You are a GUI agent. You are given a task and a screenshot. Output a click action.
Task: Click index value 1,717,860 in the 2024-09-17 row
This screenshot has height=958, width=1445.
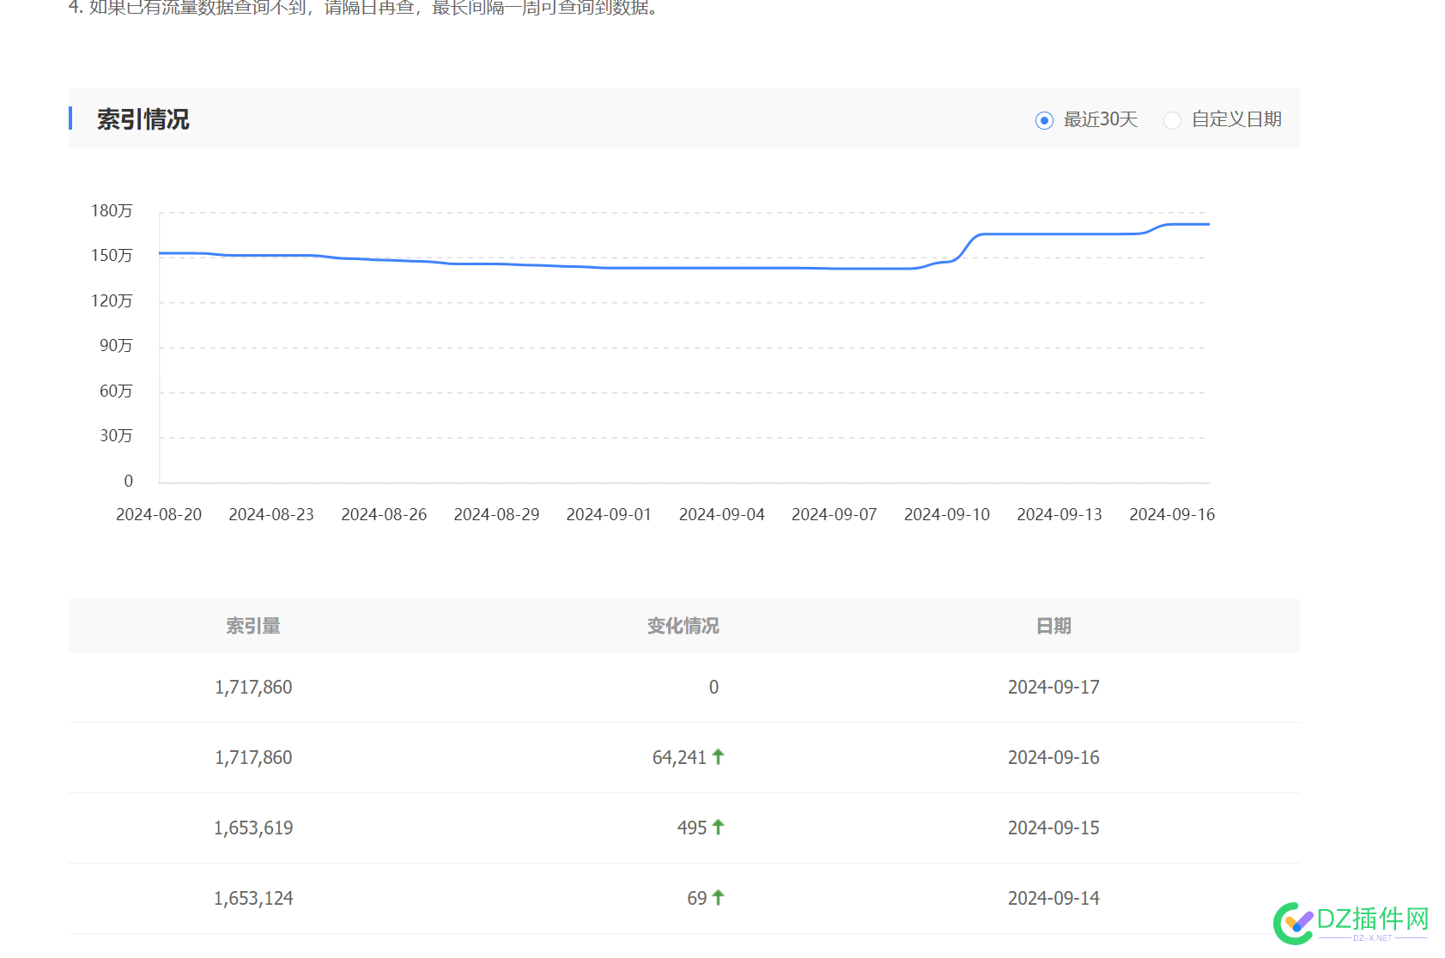coord(253,687)
